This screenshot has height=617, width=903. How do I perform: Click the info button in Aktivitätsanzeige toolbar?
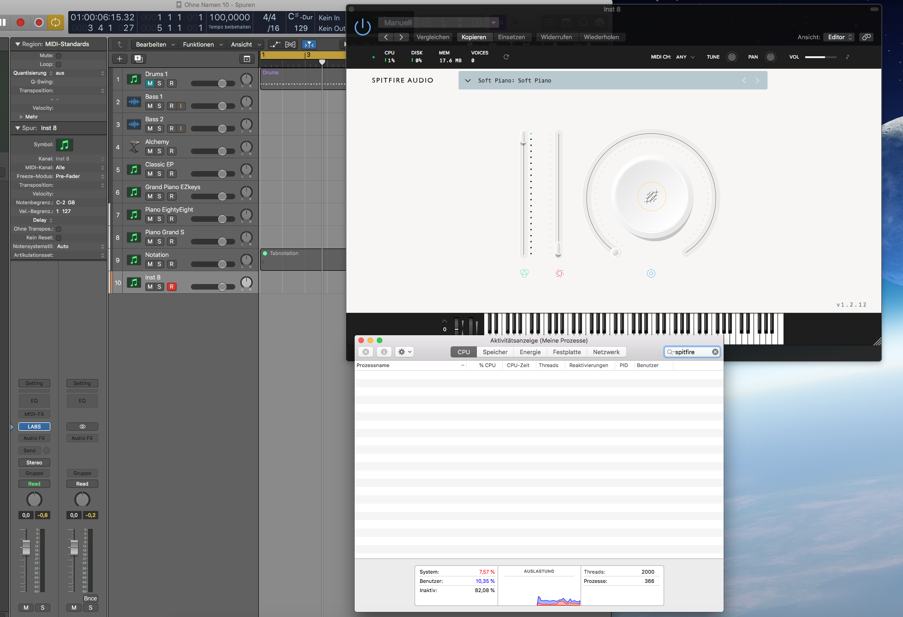(x=384, y=352)
